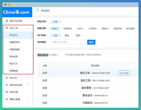Open 关键词指数 in the sidebar
Viewport: 141px width, 110px height.
[x=14, y=49]
